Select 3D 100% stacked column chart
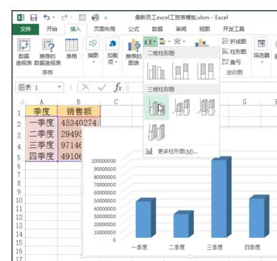Screen dimensions: 277x261 [206, 107]
